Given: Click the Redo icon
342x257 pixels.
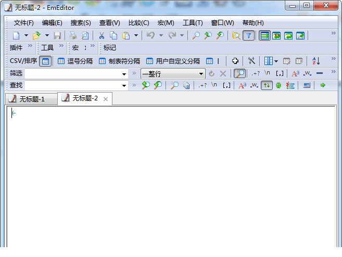Looking at the screenshot, I should pos(172,35).
